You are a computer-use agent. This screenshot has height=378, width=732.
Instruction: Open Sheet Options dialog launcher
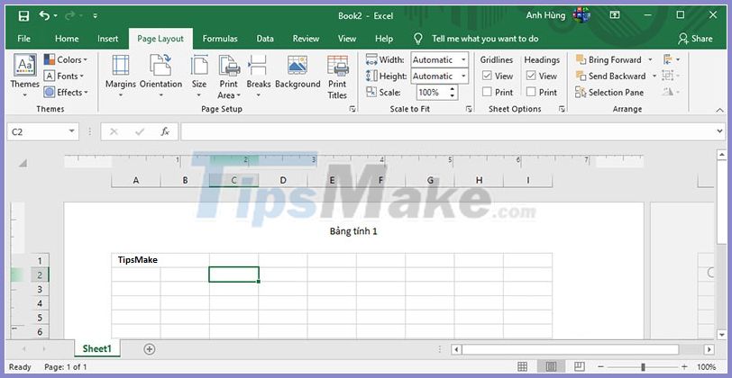(563, 109)
